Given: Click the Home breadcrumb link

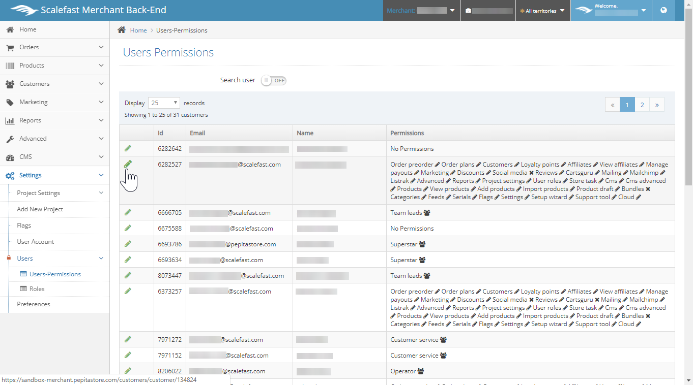Looking at the screenshot, I should [x=138, y=30].
